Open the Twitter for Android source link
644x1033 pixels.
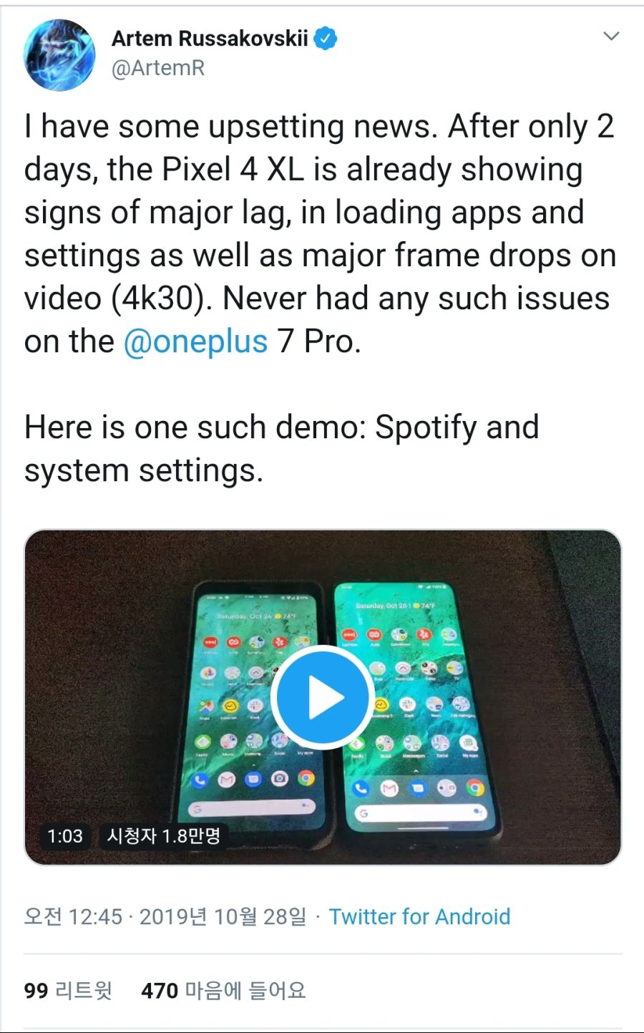419,916
